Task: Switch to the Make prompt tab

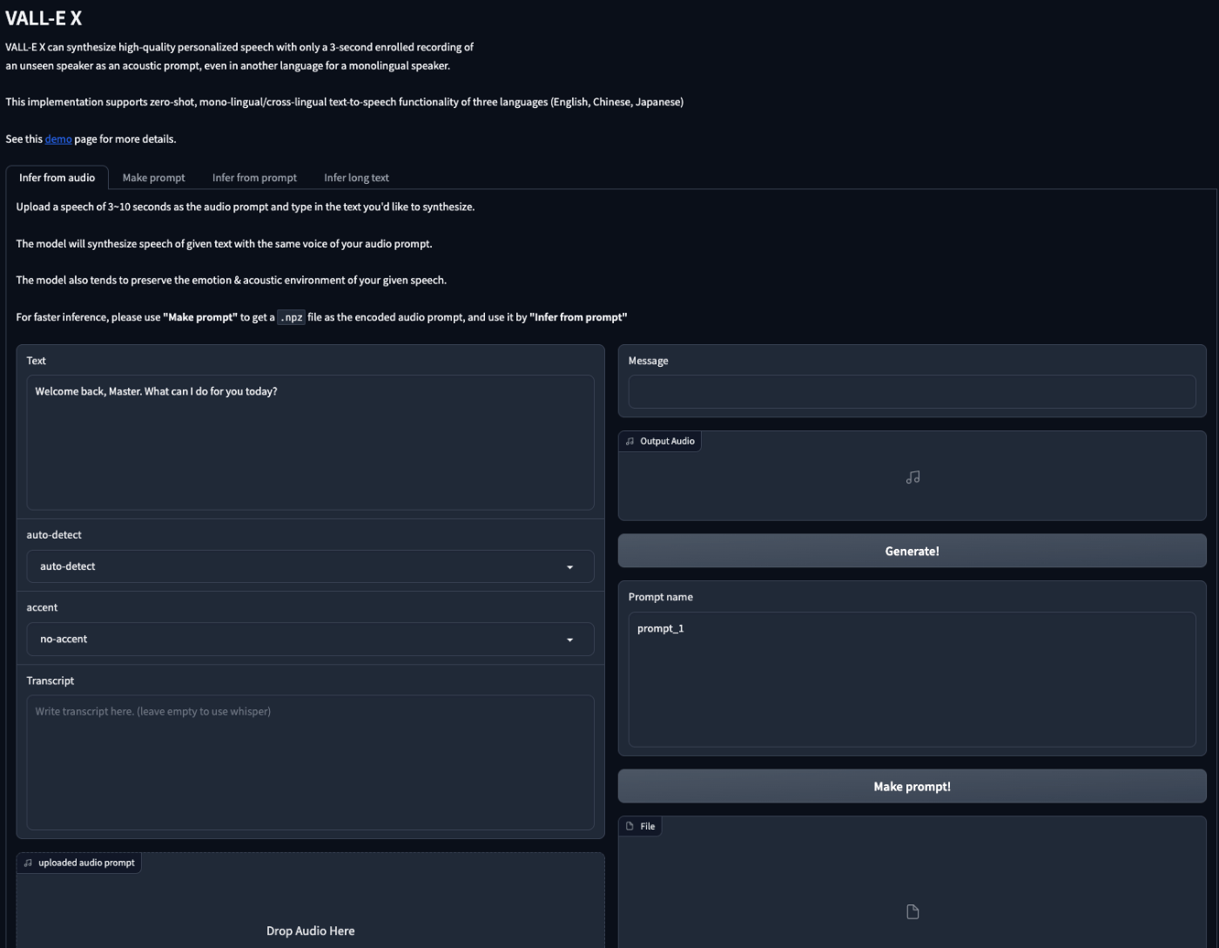Action: (x=154, y=178)
